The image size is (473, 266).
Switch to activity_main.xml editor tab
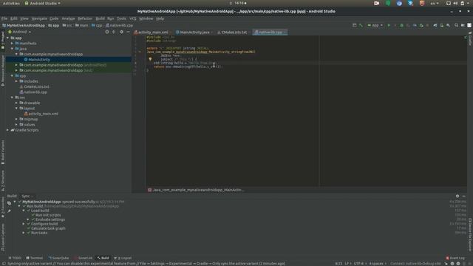click(153, 33)
